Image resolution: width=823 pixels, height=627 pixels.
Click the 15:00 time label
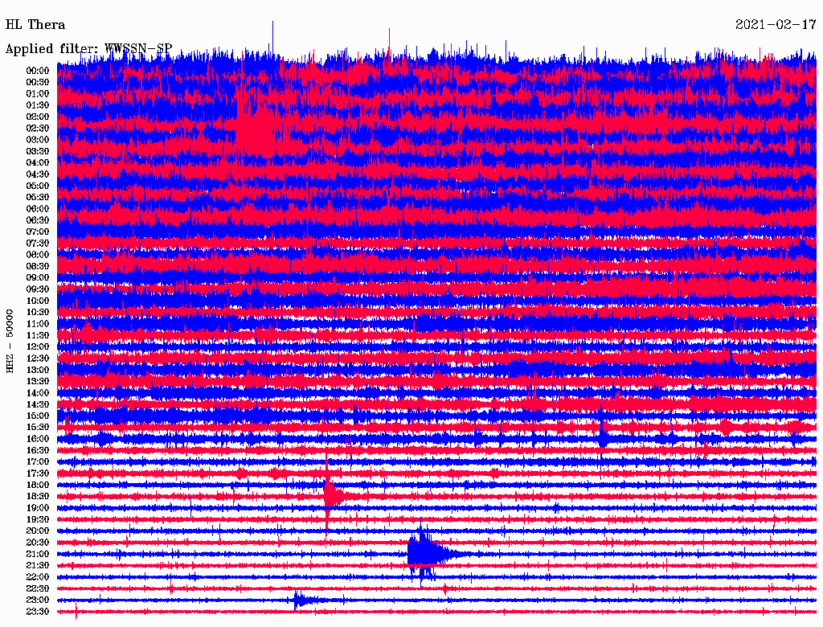pyautogui.click(x=38, y=416)
